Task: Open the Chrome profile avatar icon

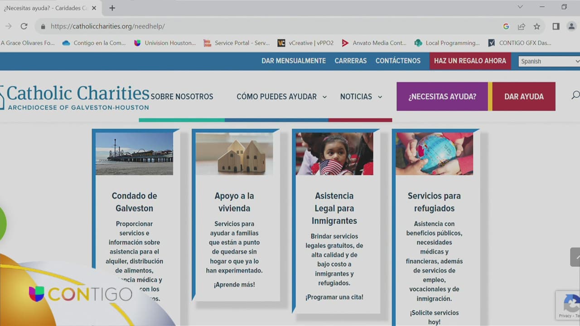Action: coord(571,26)
